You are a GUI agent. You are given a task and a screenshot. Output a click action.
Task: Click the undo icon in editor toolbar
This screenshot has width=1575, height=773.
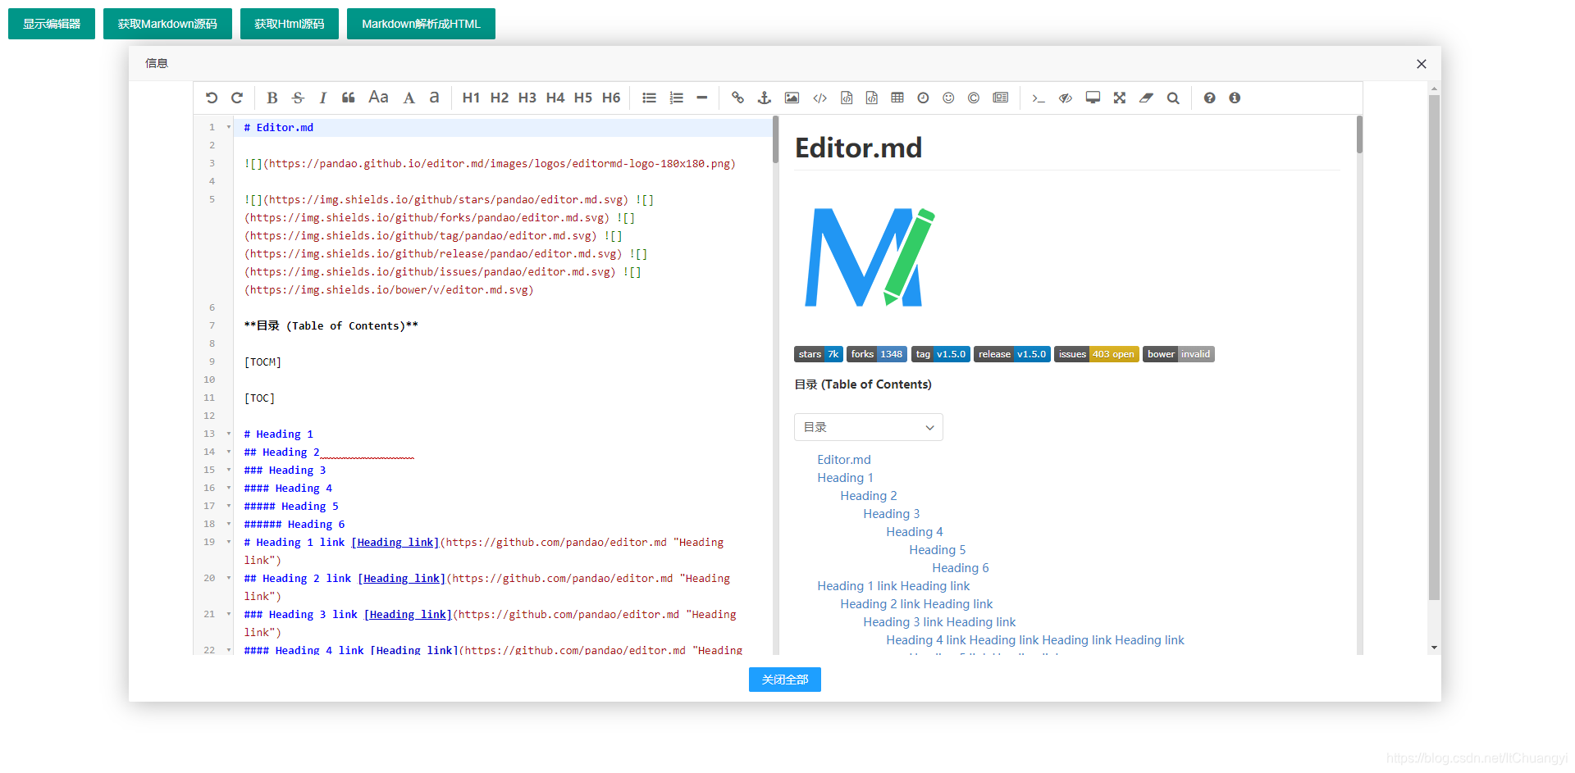pyautogui.click(x=212, y=98)
